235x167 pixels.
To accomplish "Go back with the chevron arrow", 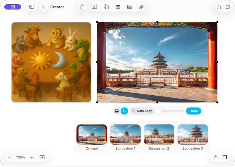I will [44, 7].
